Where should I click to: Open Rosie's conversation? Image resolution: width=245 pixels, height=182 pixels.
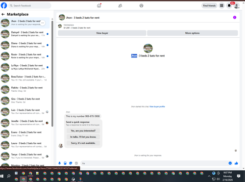[25, 56]
